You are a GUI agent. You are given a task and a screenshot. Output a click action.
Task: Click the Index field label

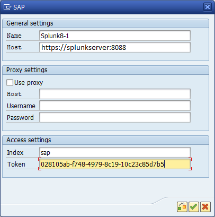pos(15,153)
